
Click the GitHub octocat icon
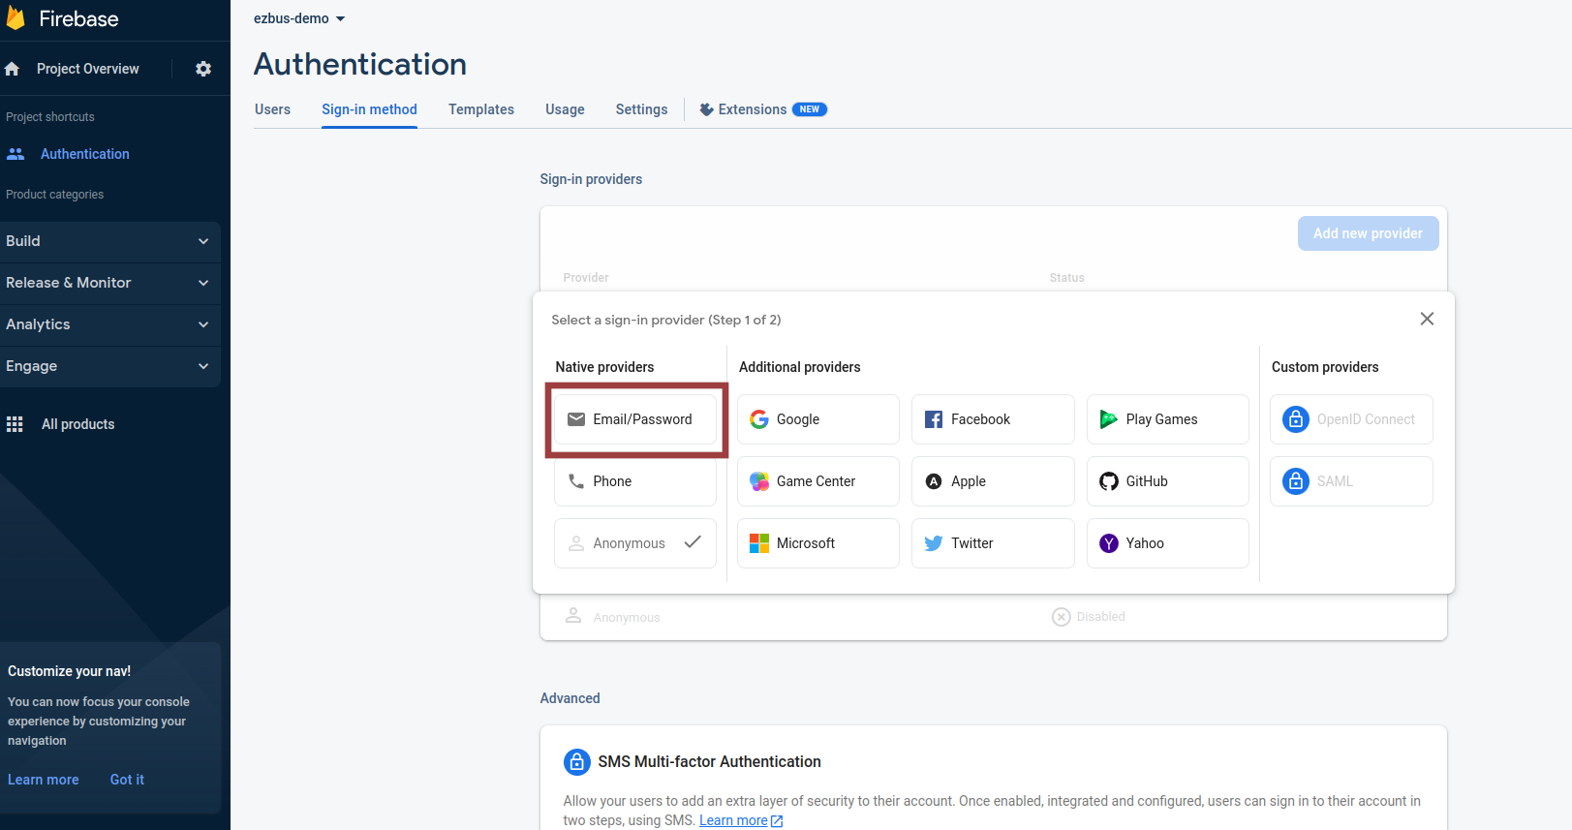coord(1109,481)
